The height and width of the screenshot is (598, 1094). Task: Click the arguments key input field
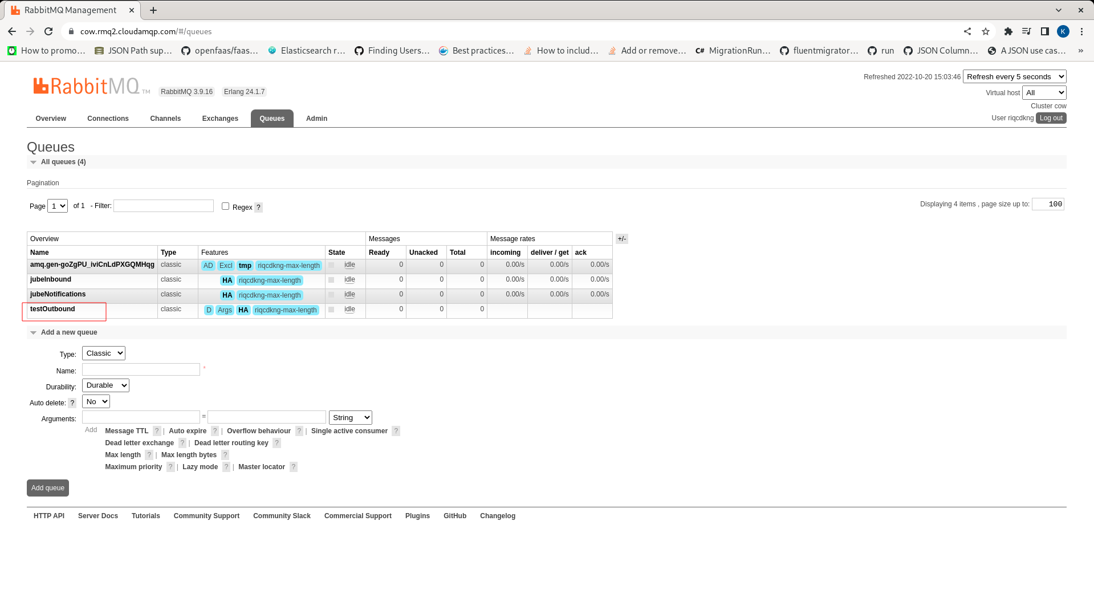point(141,417)
